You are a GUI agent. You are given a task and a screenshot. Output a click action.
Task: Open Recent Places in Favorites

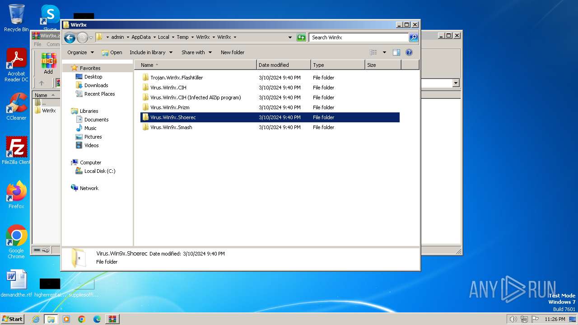99,94
